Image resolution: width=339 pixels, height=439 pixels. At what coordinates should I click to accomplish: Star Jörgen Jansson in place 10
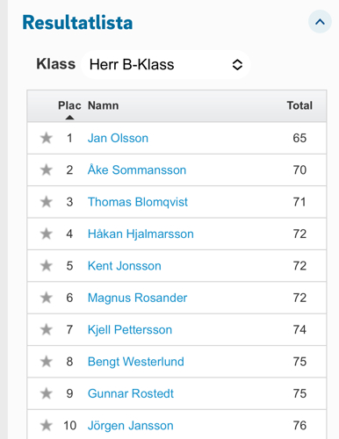click(47, 425)
